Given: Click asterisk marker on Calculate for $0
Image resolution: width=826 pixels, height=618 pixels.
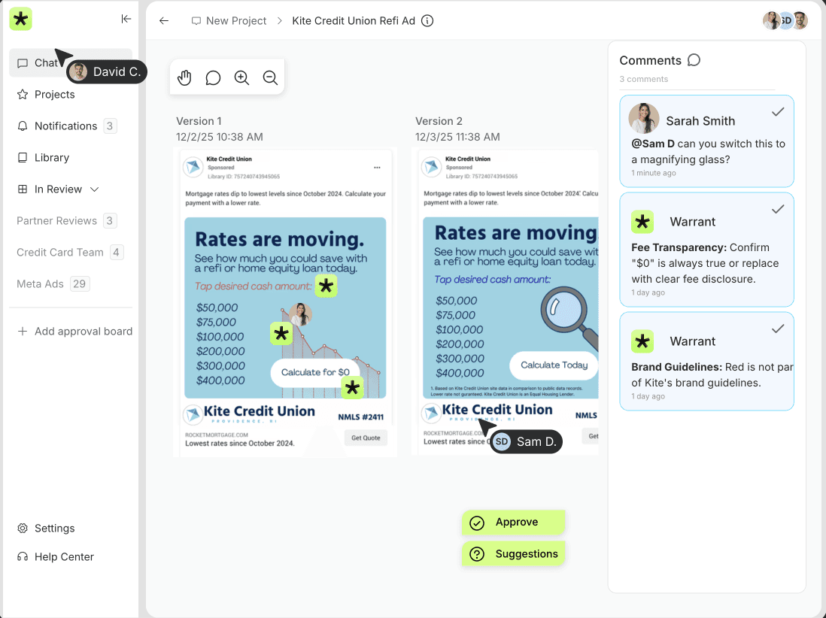Looking at the screenshot, I should coord(352,388).
